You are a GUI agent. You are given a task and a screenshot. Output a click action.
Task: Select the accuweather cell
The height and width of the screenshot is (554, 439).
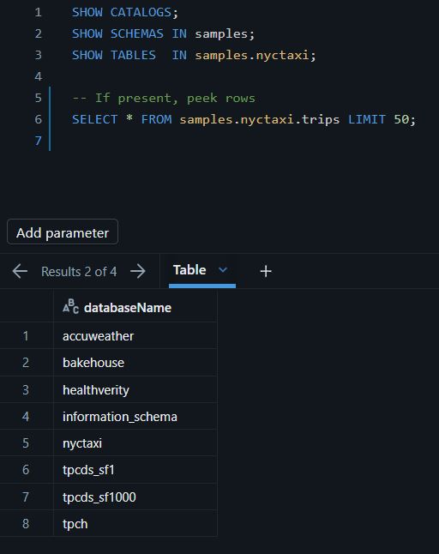[135, 335]
